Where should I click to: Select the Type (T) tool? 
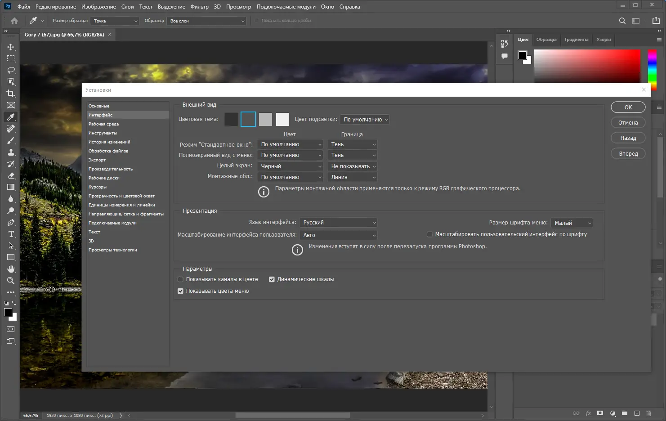[x=11, y=234]
